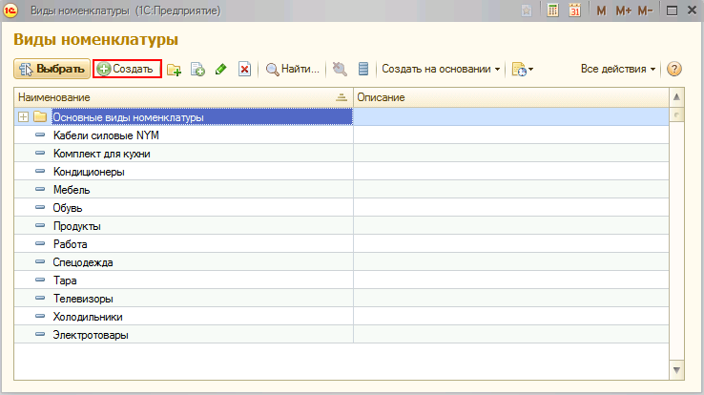Click the Создать (create) button
The image size is (704, 395).
click(127, 70)
